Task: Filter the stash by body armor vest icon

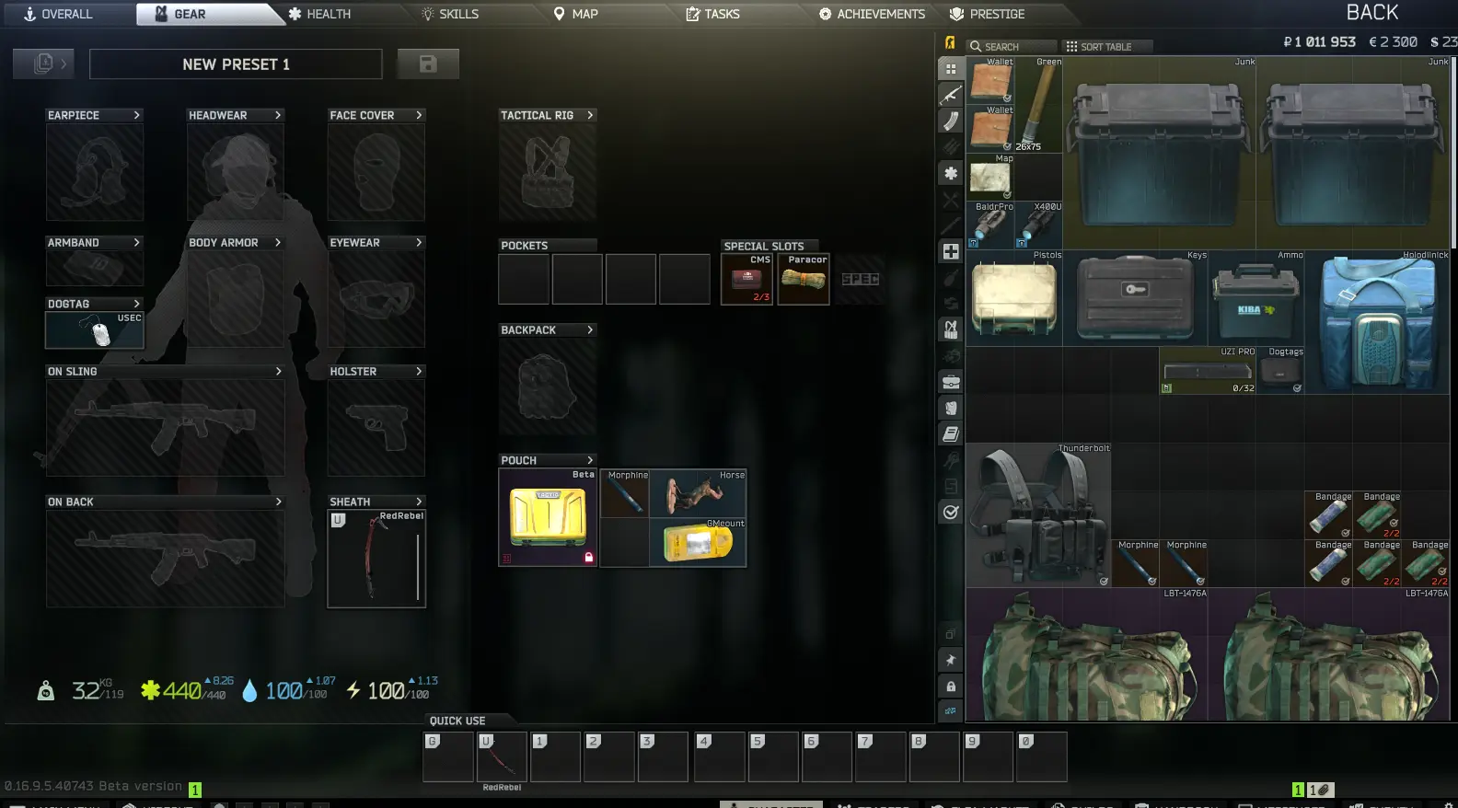Action: 951,408
